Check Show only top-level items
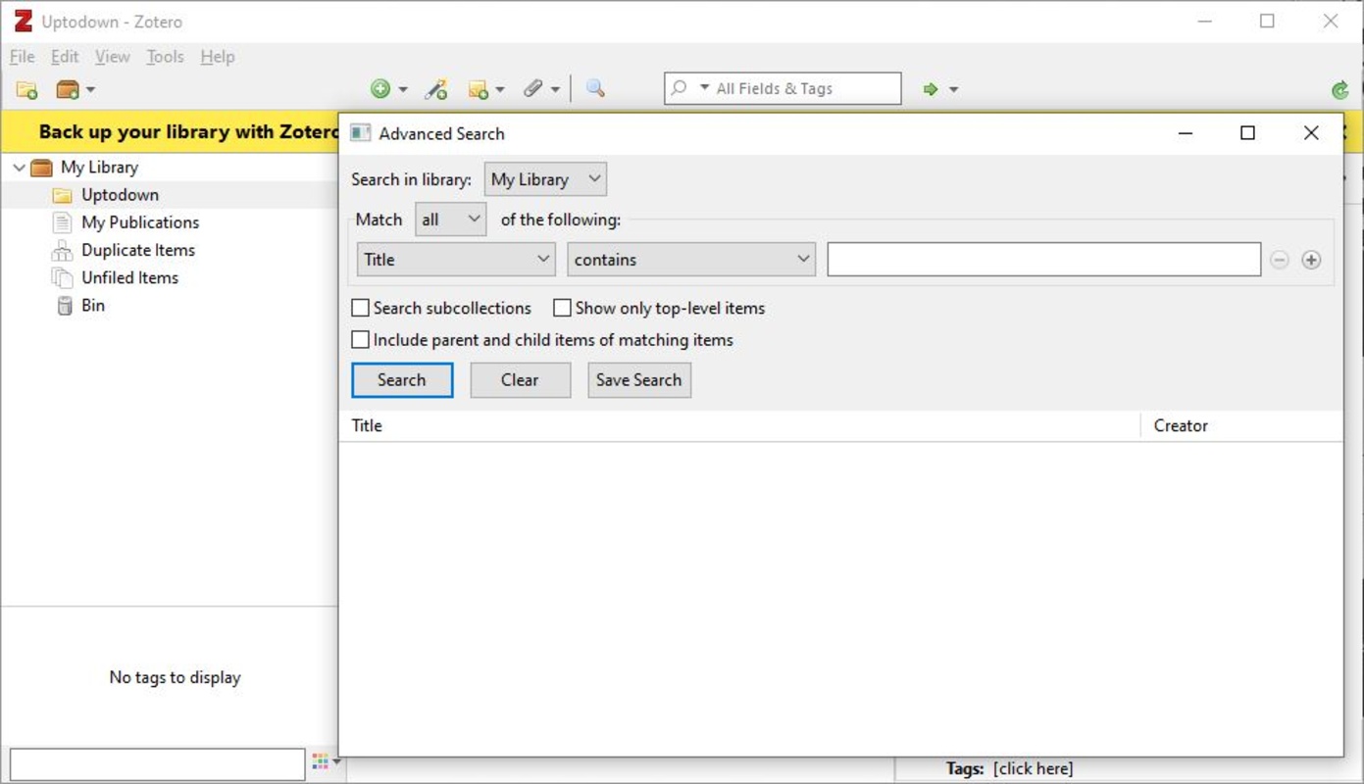The height and width of the screenshot is (784, 1364). click(x=562, y=309)
